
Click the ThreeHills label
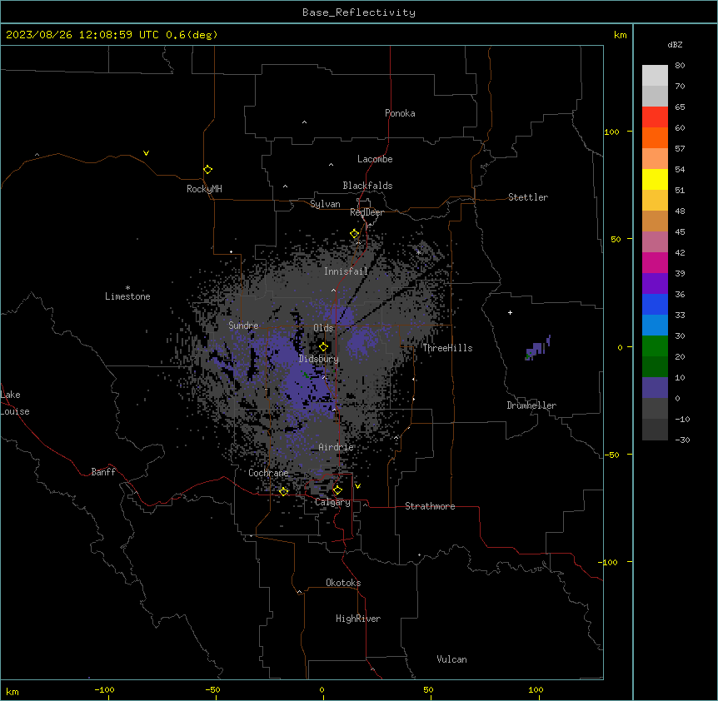point(447,348)
